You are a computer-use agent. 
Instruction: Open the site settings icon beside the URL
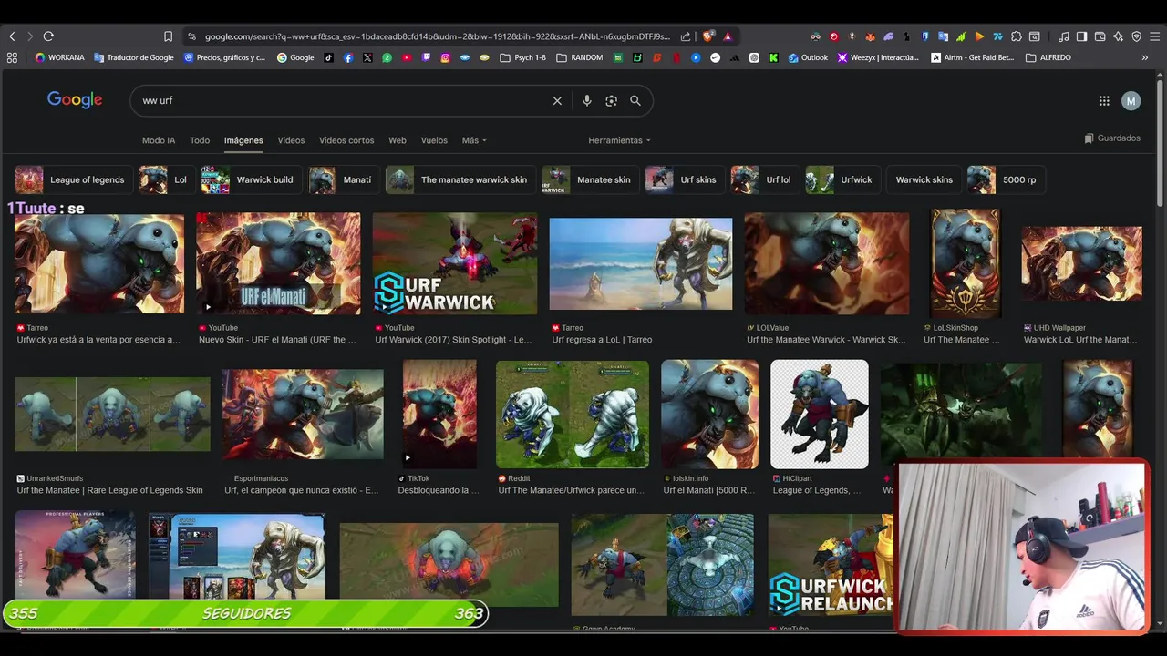(191, 36)
